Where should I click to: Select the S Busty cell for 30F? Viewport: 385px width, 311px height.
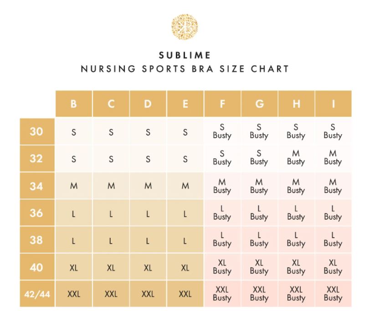(x=222, y=132)
